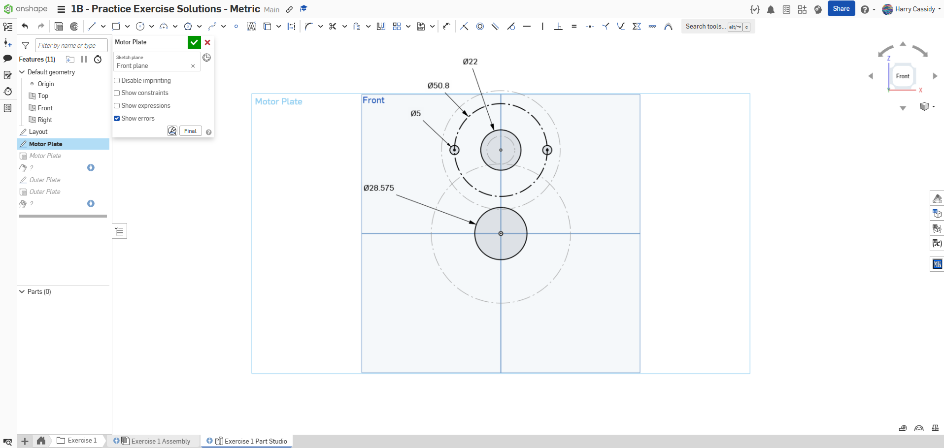Select the Text sketch tool
The height and width of the screenshot is (448, 944).
(251, 27)
